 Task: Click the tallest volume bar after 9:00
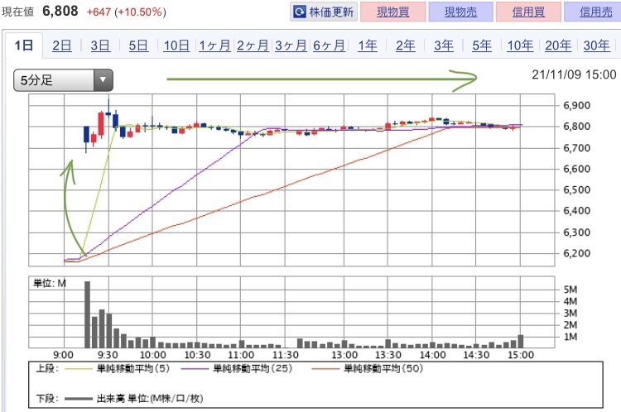[87, 314]
